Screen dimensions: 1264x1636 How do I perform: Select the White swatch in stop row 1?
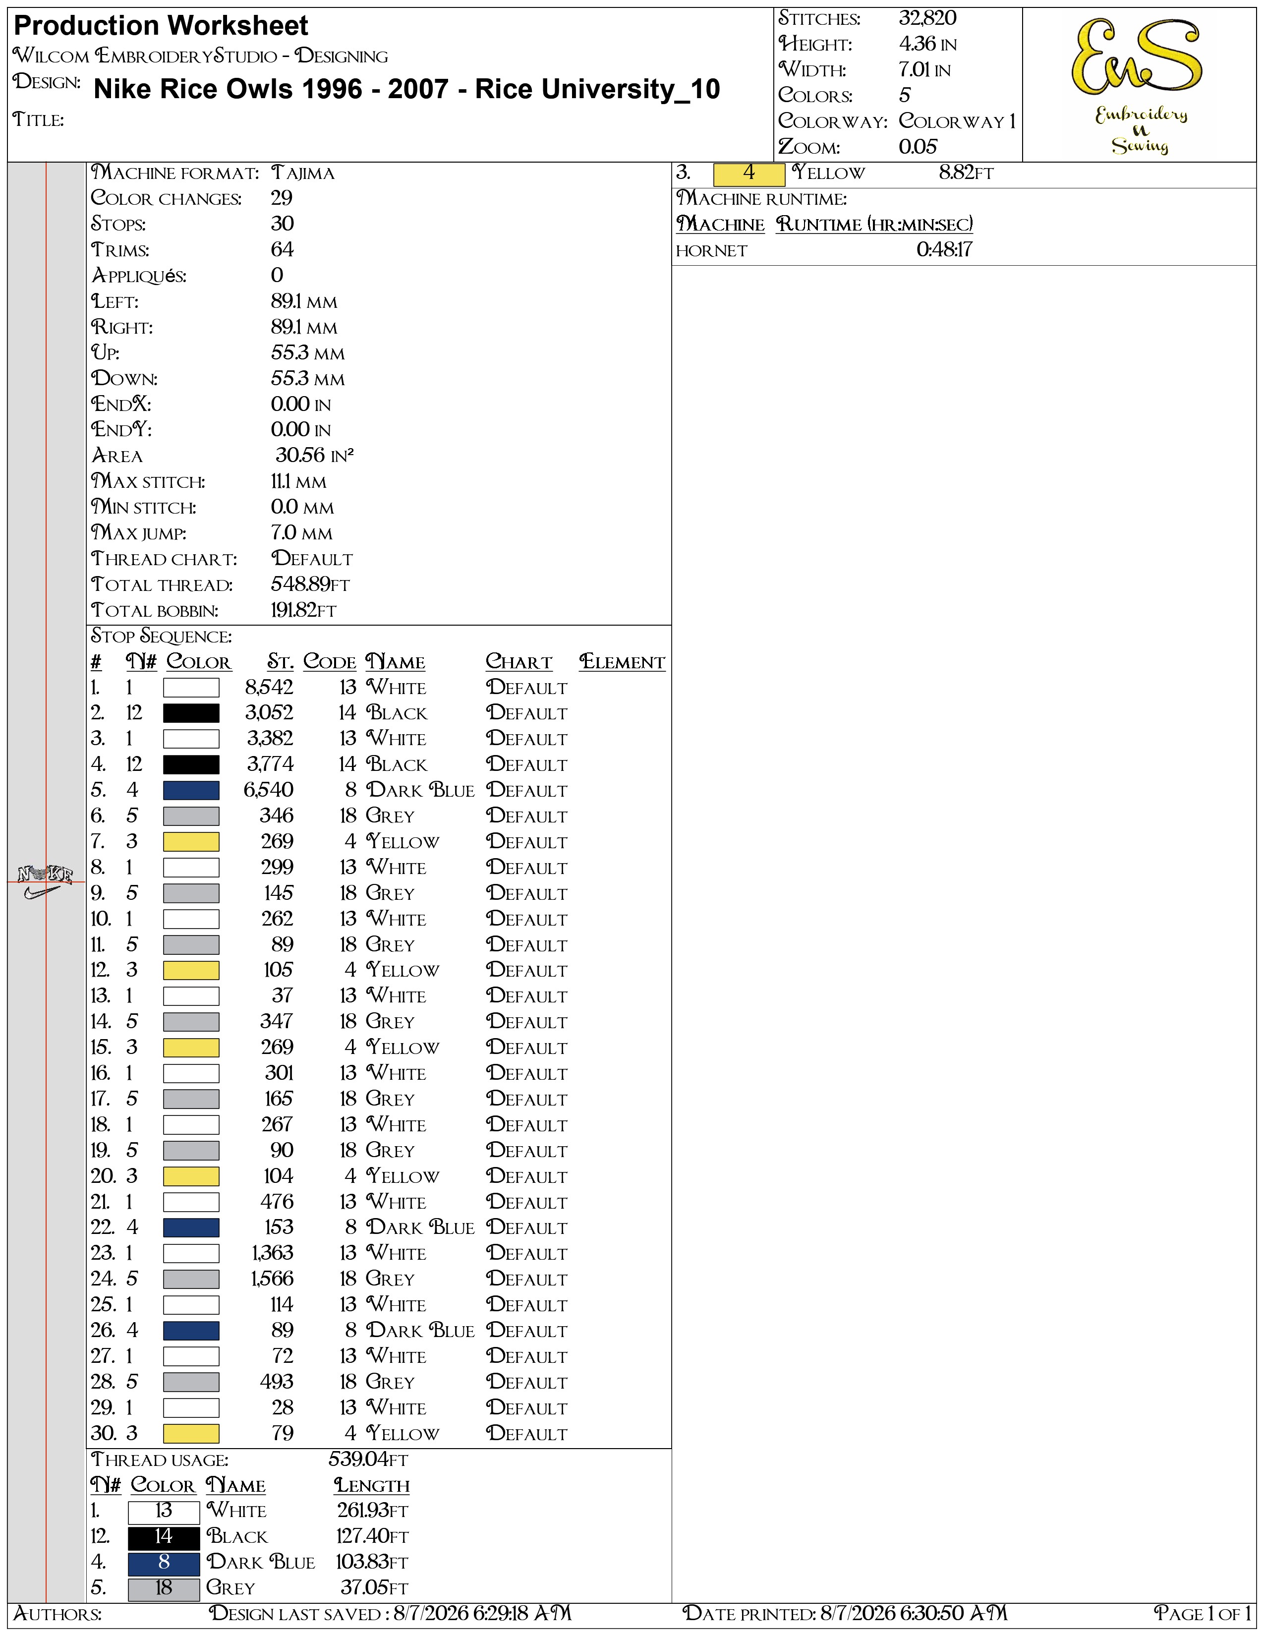[x=191, y=688]
